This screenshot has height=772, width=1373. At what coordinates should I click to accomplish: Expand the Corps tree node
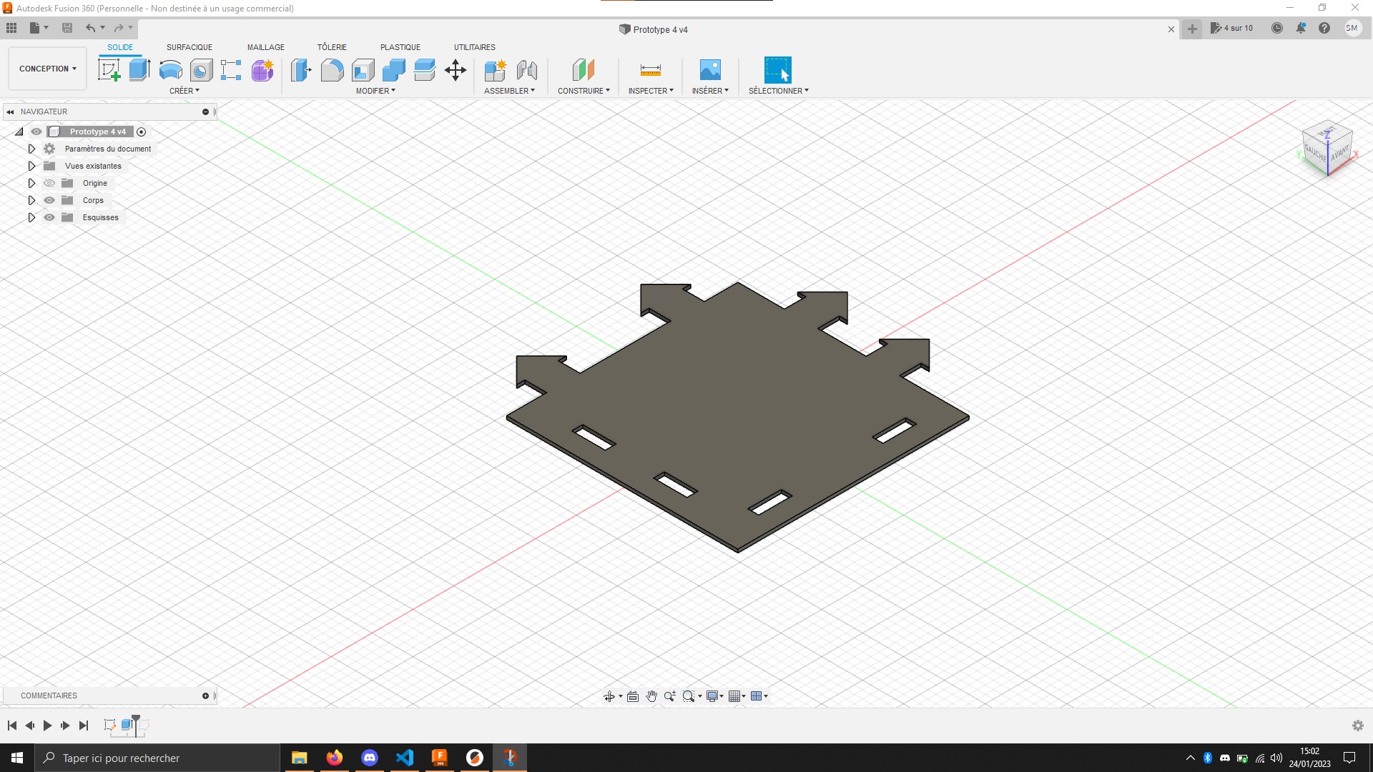[x=31, y=200]
